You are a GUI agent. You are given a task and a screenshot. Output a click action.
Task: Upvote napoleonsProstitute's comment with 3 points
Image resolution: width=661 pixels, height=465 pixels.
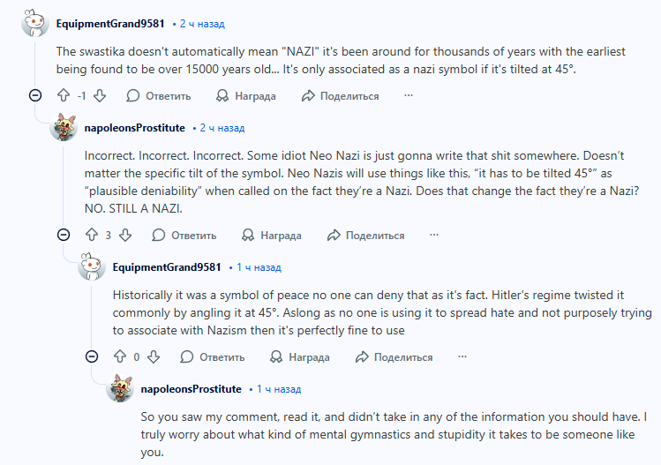(x=90, y=236)
